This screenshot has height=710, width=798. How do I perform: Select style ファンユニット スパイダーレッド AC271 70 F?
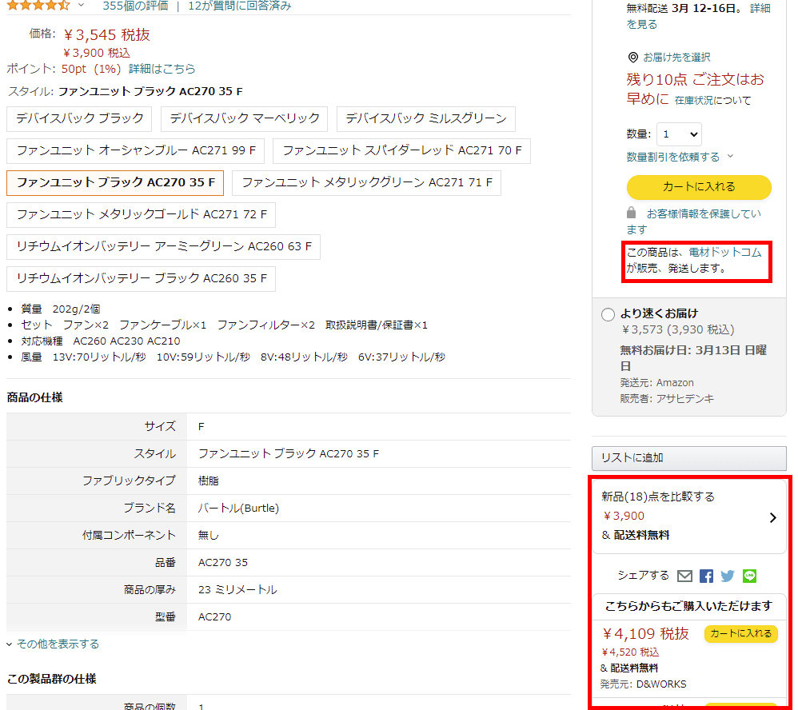401,150
